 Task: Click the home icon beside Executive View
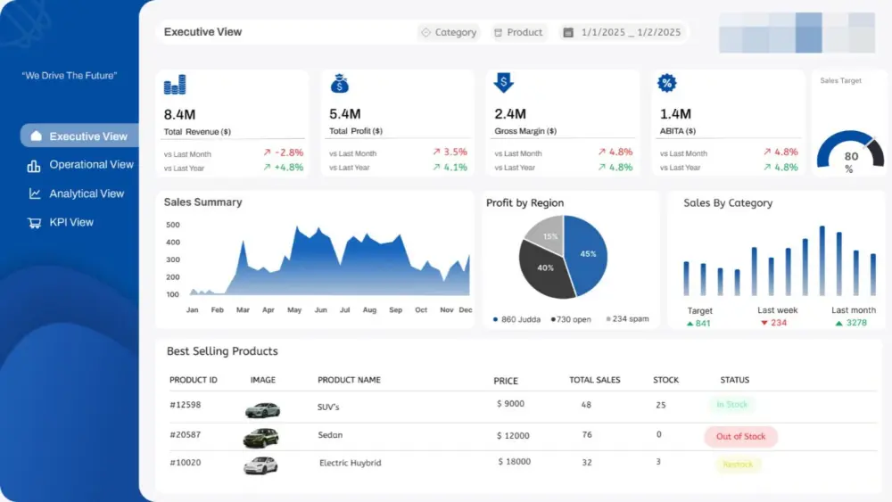point(36,136)
